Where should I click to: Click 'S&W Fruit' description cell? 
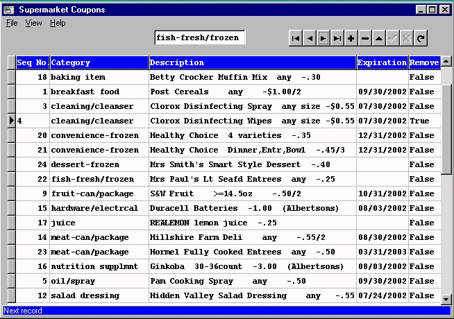(253, 193)
